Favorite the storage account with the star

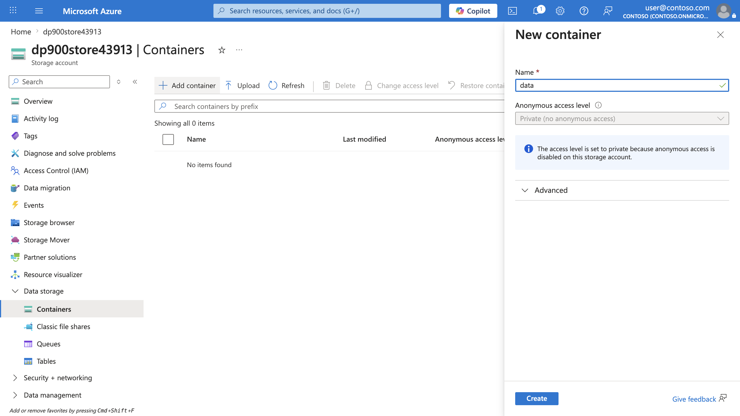coord(222,50)
